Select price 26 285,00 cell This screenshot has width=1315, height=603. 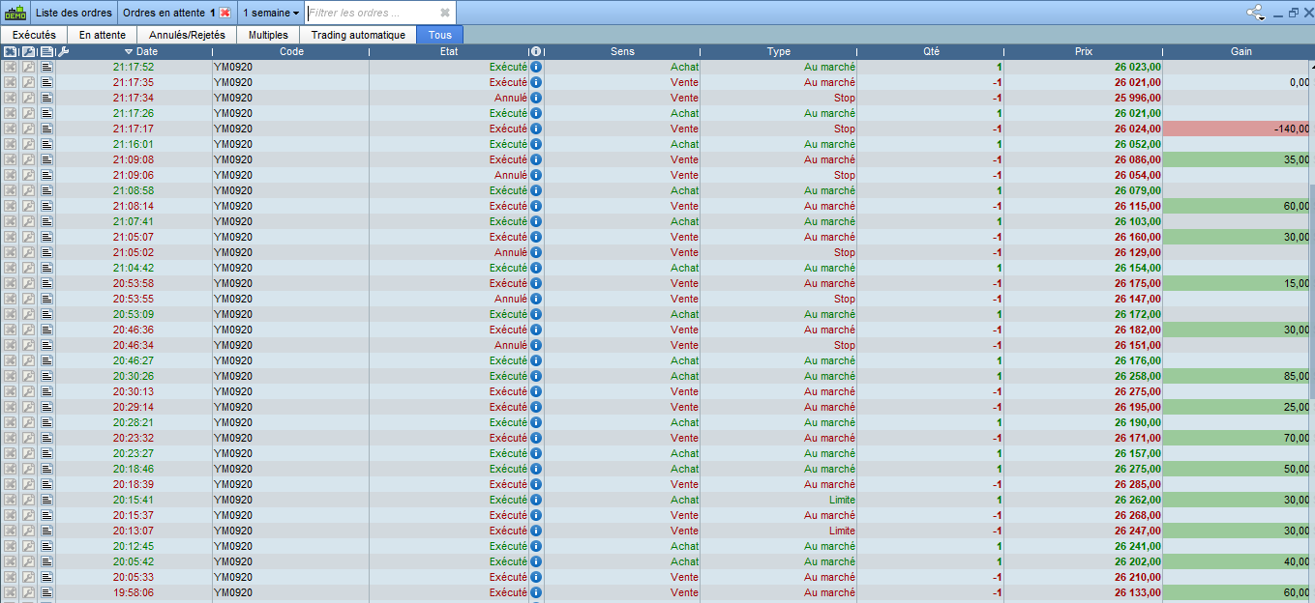click(x=1083, y=484)
